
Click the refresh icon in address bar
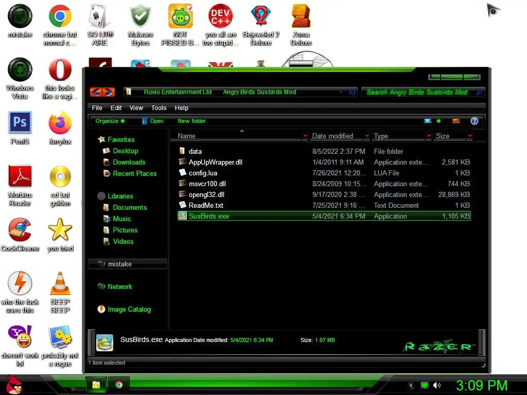(352, 92)
